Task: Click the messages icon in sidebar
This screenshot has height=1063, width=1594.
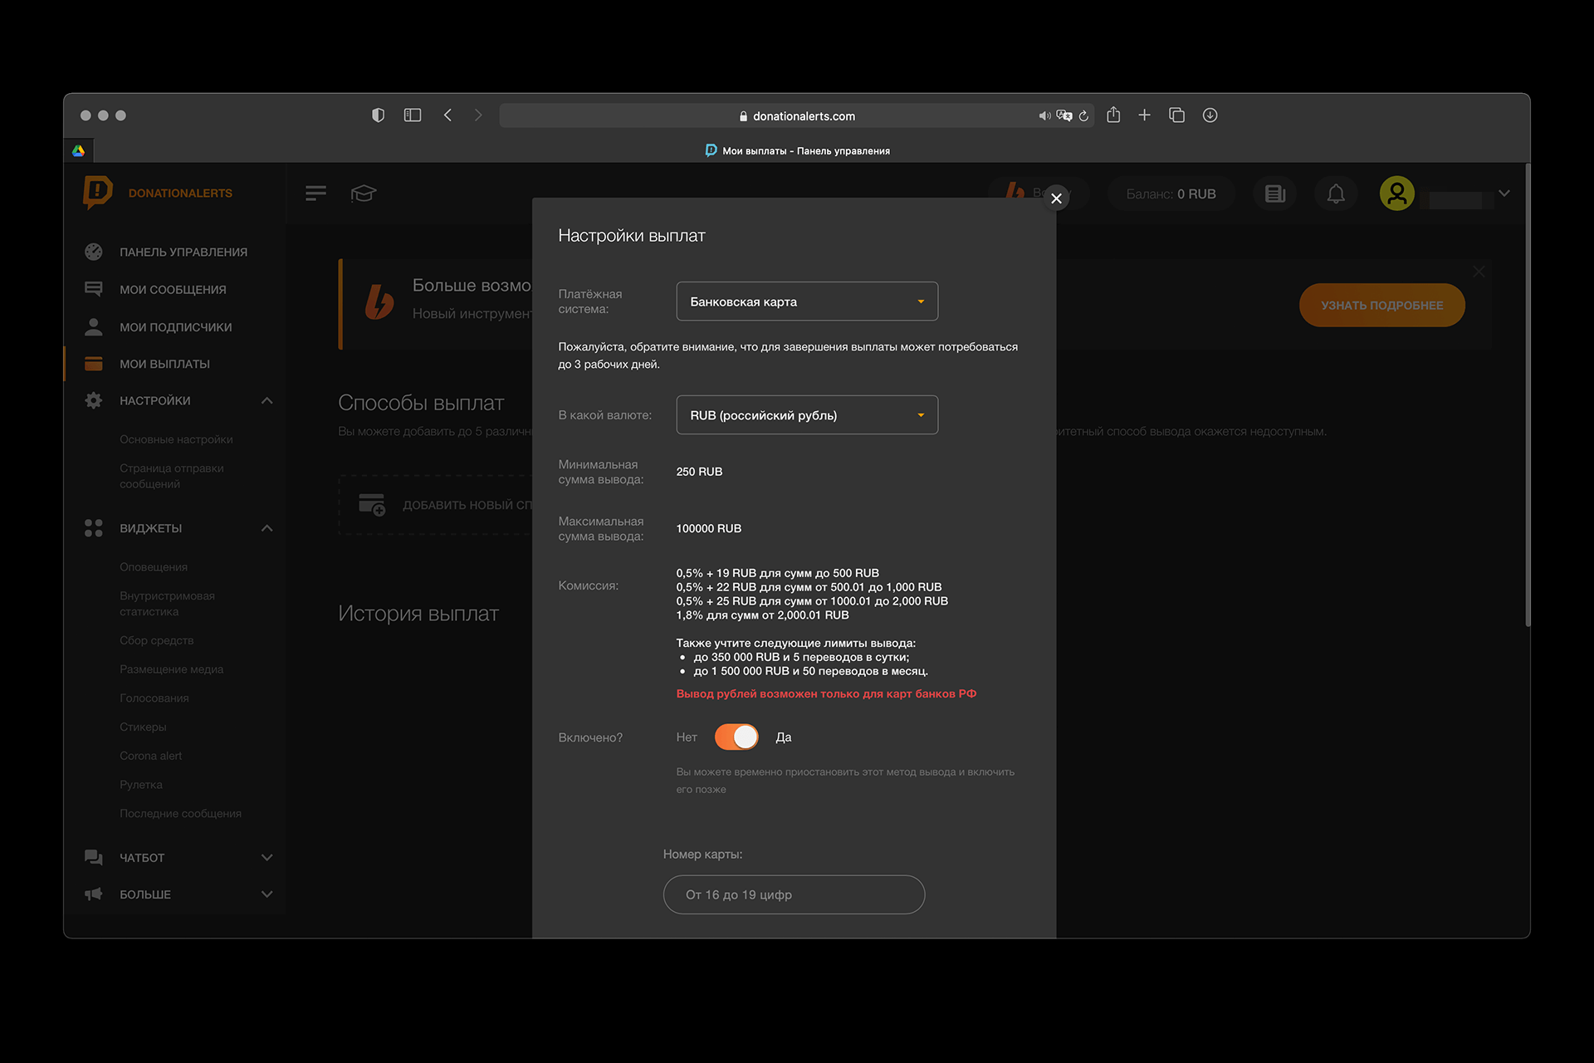Action: [x=94, y=289]
